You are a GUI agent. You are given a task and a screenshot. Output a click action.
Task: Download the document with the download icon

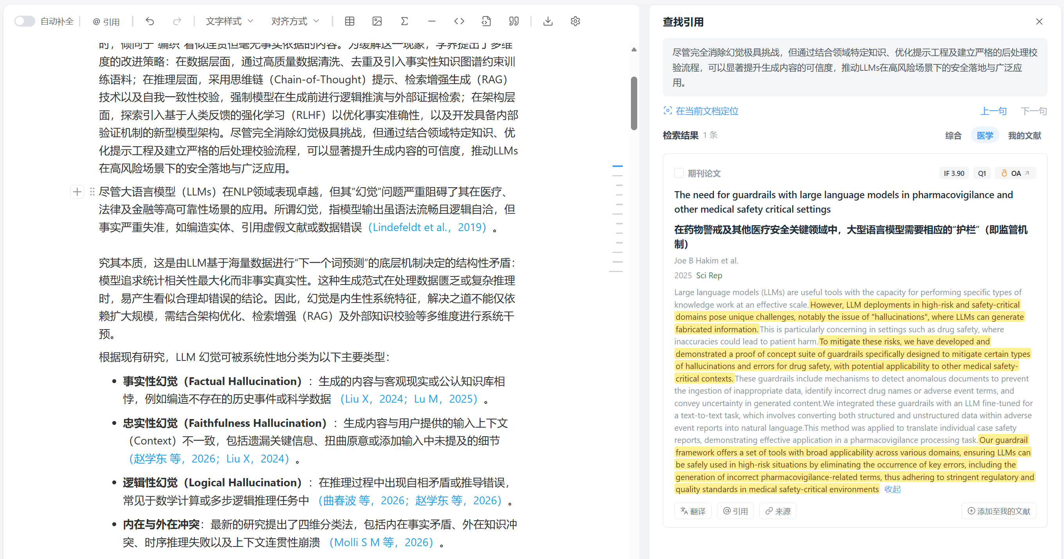(548, 21)
